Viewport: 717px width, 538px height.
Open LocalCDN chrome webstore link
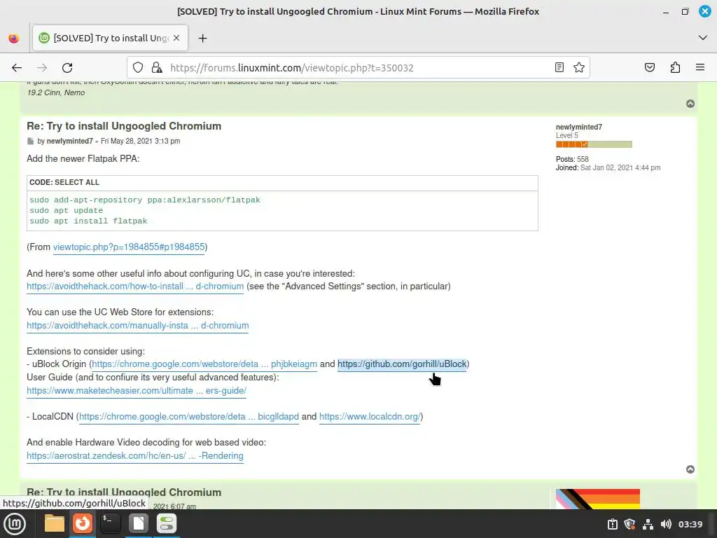click(189, 417)
